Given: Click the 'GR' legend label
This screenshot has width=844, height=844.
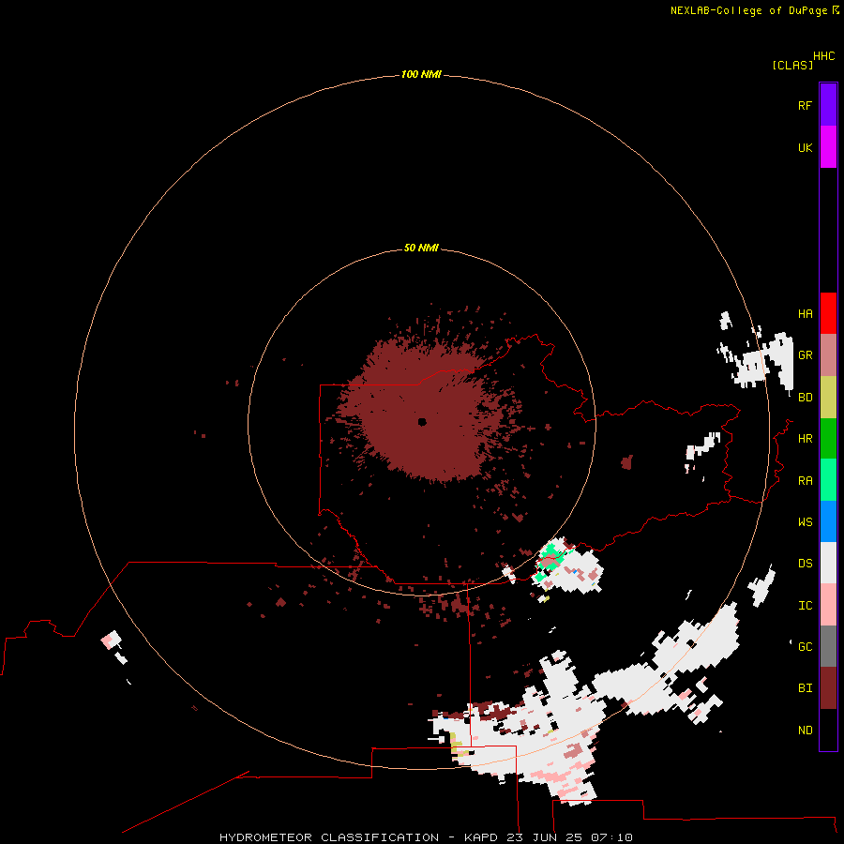Looking at the screenshot, I should point(805,355).
